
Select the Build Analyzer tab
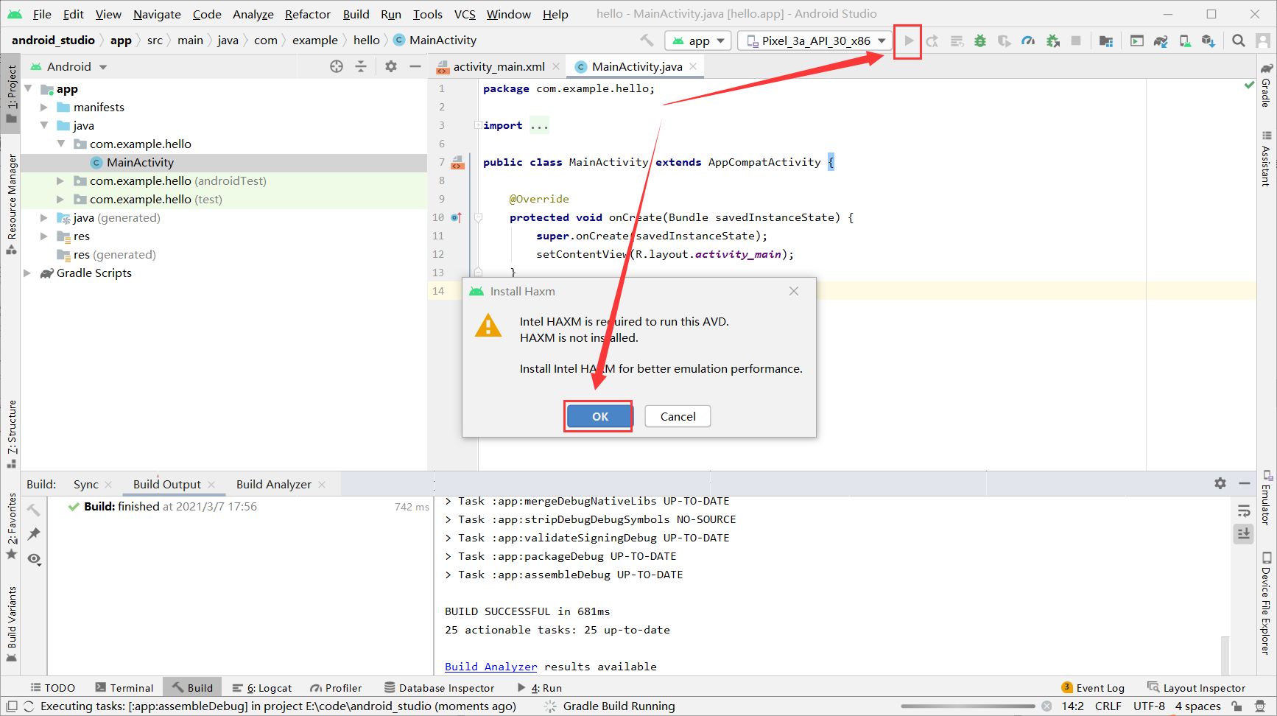pyautogui.click(x=273, y=484)
